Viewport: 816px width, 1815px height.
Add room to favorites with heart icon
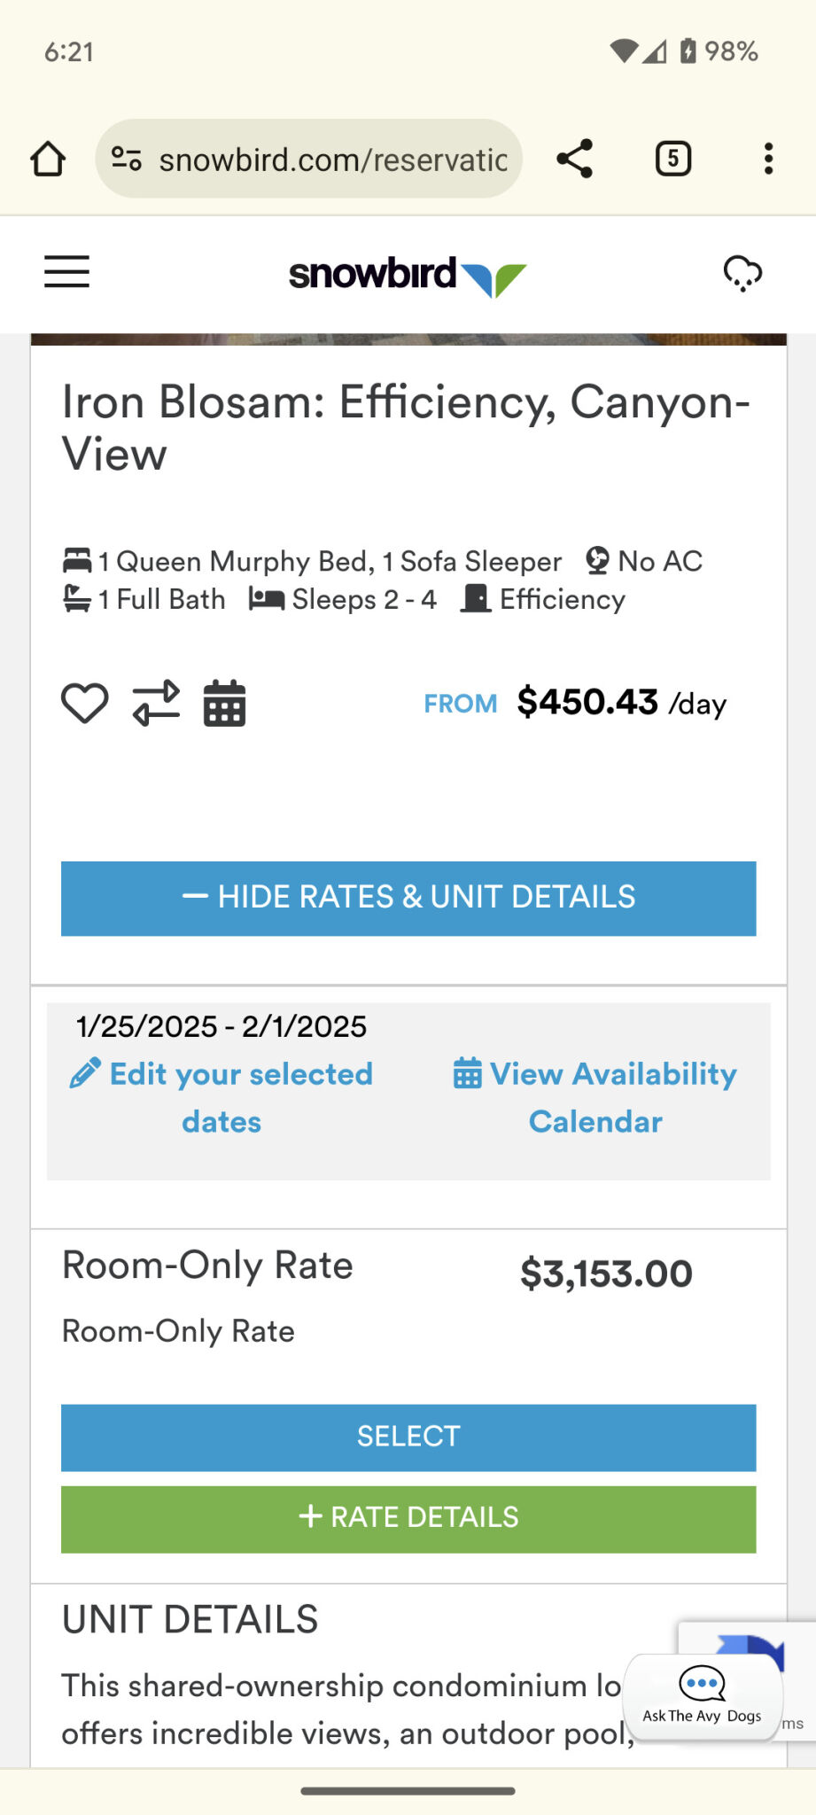[85, 704]
